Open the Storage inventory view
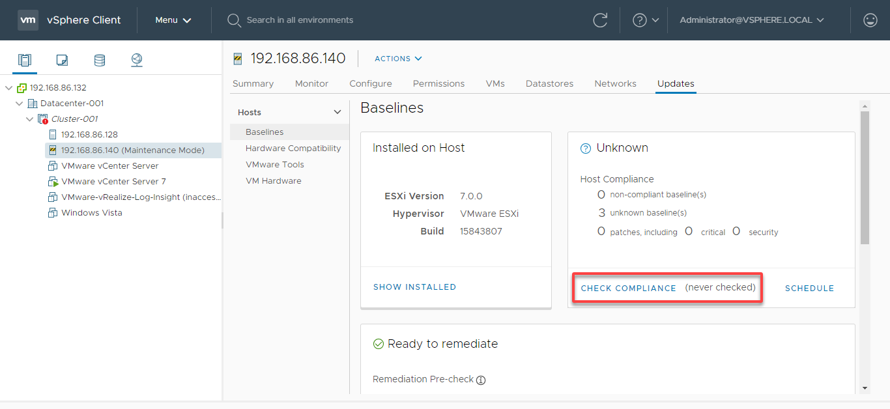 pos(99,61)
